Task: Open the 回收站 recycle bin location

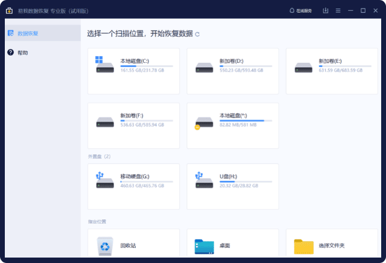Action: pos(133,243)
